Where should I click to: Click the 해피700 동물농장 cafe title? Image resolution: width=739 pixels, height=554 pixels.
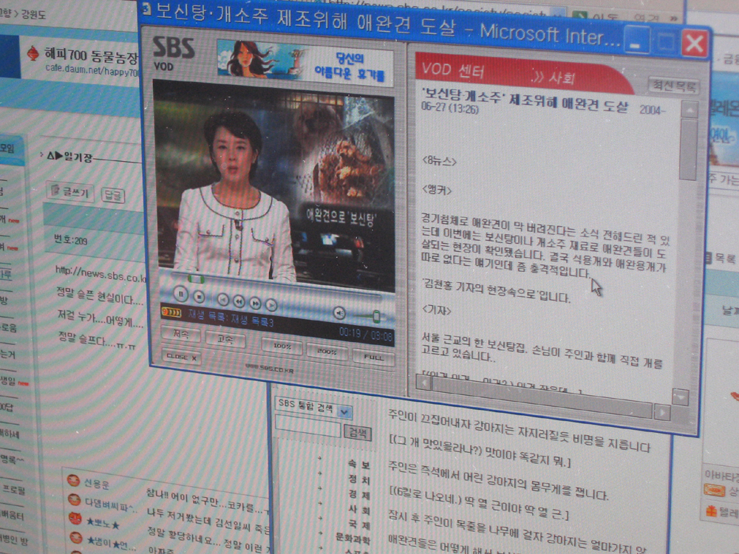(91, 57)
